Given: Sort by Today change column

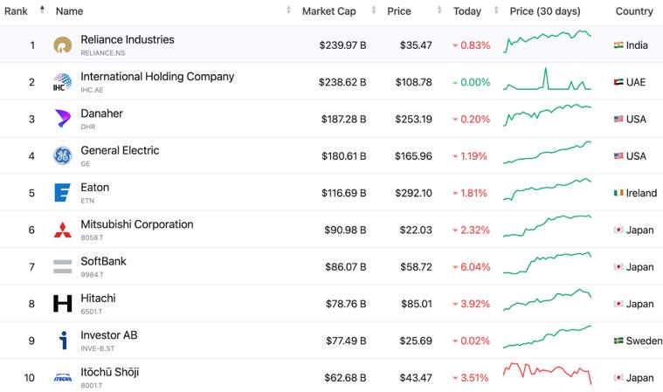Looking at the screenshot, I should click(x=467, y=11).
